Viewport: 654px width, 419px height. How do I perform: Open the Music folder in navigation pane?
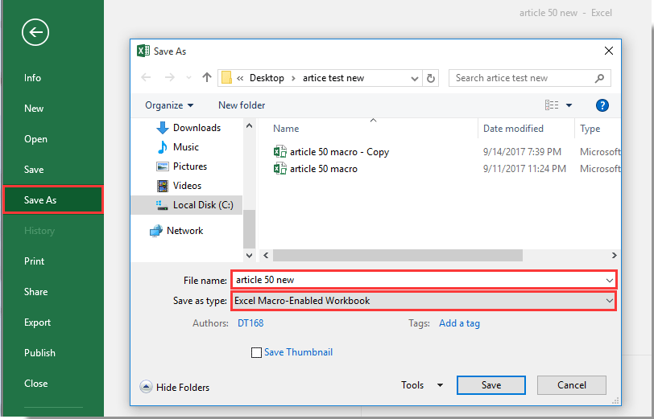click(185, 147)
